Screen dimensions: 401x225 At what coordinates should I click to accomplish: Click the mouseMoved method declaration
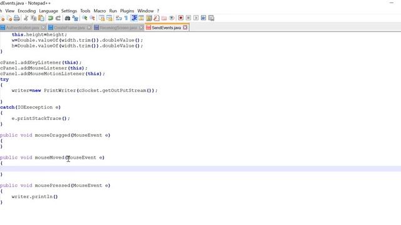pos(52,157)
